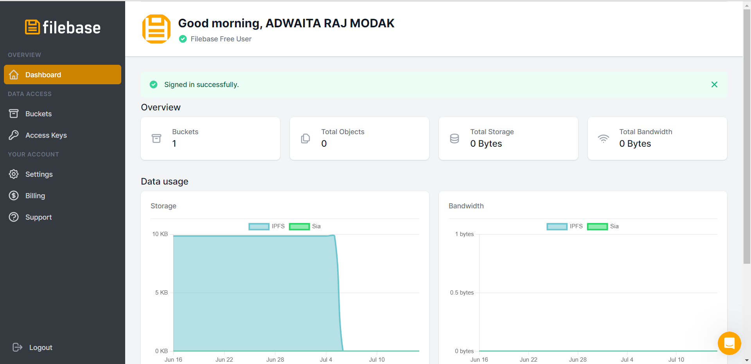This screenshot has width=751, height=364.
Task: Click the green check icon in alert
Action: click(x=154, y=84)
